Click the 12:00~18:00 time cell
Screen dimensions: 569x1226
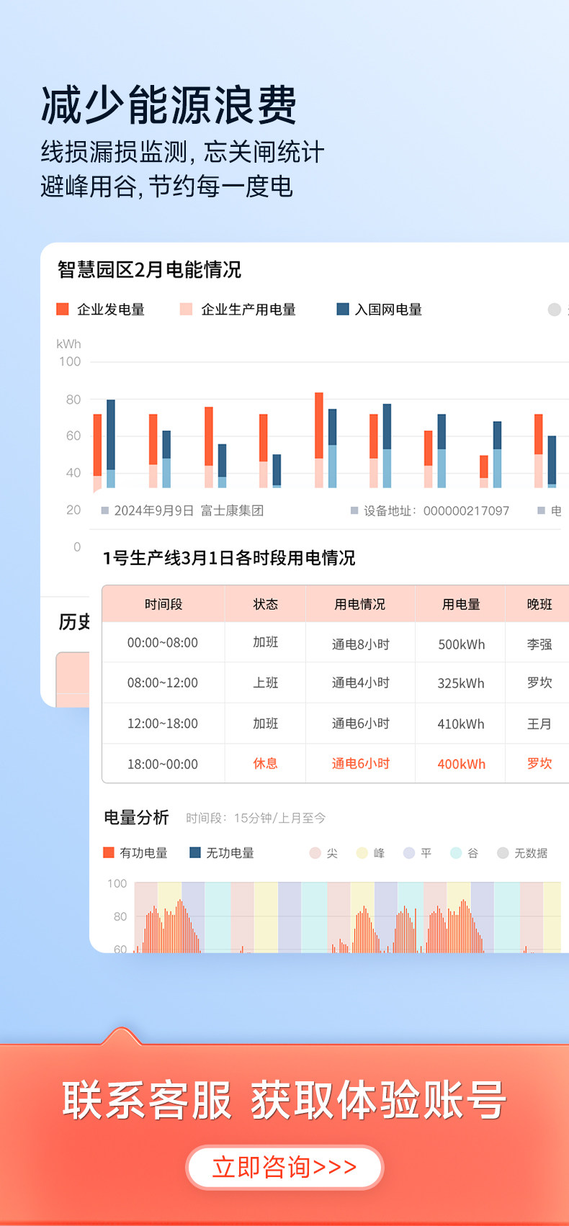coord(163,724)
